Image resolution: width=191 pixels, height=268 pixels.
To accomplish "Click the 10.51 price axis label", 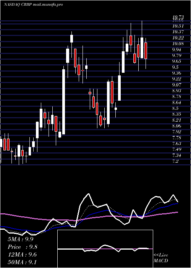I will [178, 26].
